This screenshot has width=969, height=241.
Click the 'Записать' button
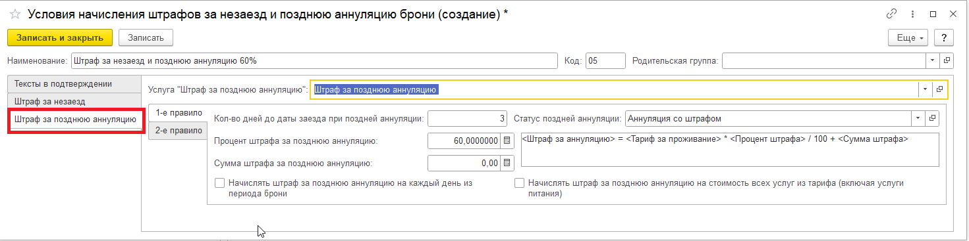146,38
